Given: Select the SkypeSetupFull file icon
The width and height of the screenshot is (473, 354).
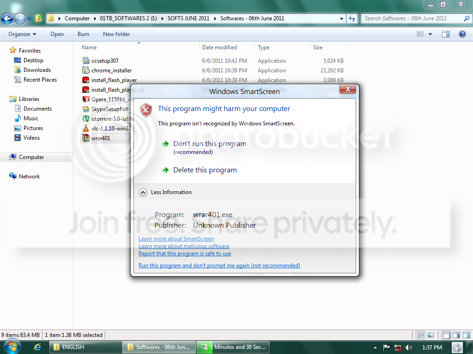Looking at the screenshot, I should point(85,109).
